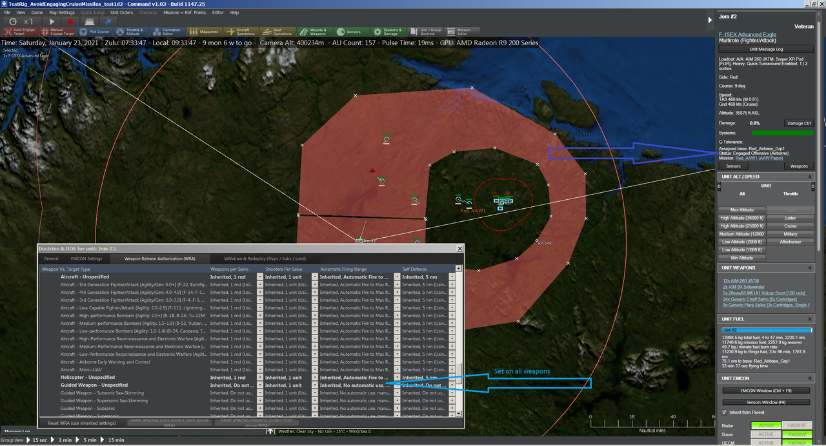Viewport: 826px width, 446px height.
Task: Collapse the right info panel arrow
Action: (711, 20)
